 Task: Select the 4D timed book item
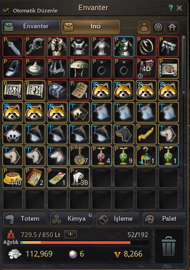146,68
